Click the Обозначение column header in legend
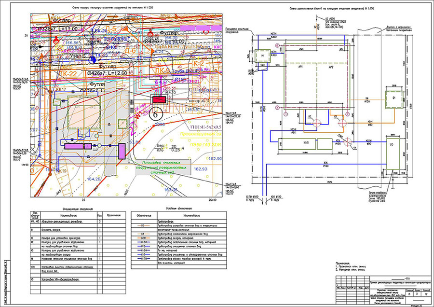This screenshot has width=434, height=307. coord(144,215)
